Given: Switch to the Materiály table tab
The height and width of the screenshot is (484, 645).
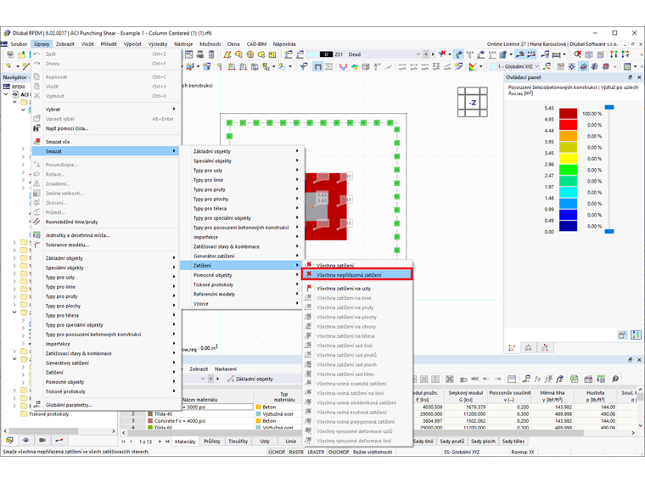Looking at the screenshot, I should pos(185,442).
